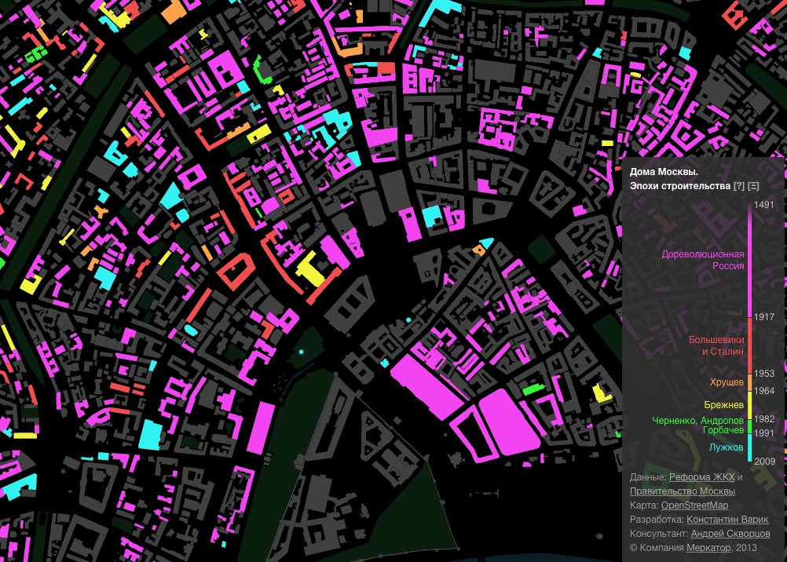Click the red segment of the timeline bar

click(750, 345)
